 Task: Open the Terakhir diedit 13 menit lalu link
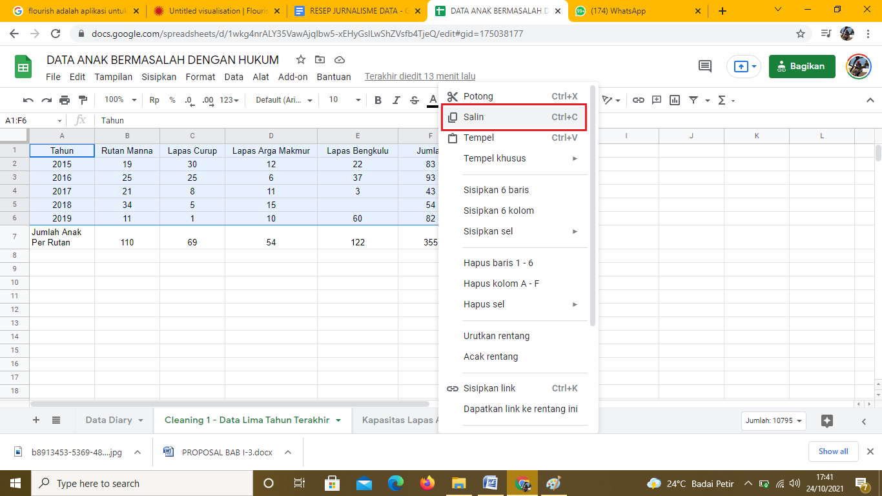click(x=420, y=76)
